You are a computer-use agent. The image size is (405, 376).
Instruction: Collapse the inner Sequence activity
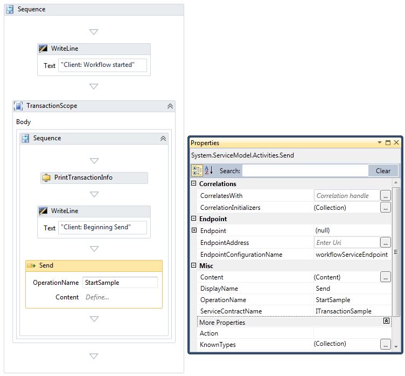point(163,139)
